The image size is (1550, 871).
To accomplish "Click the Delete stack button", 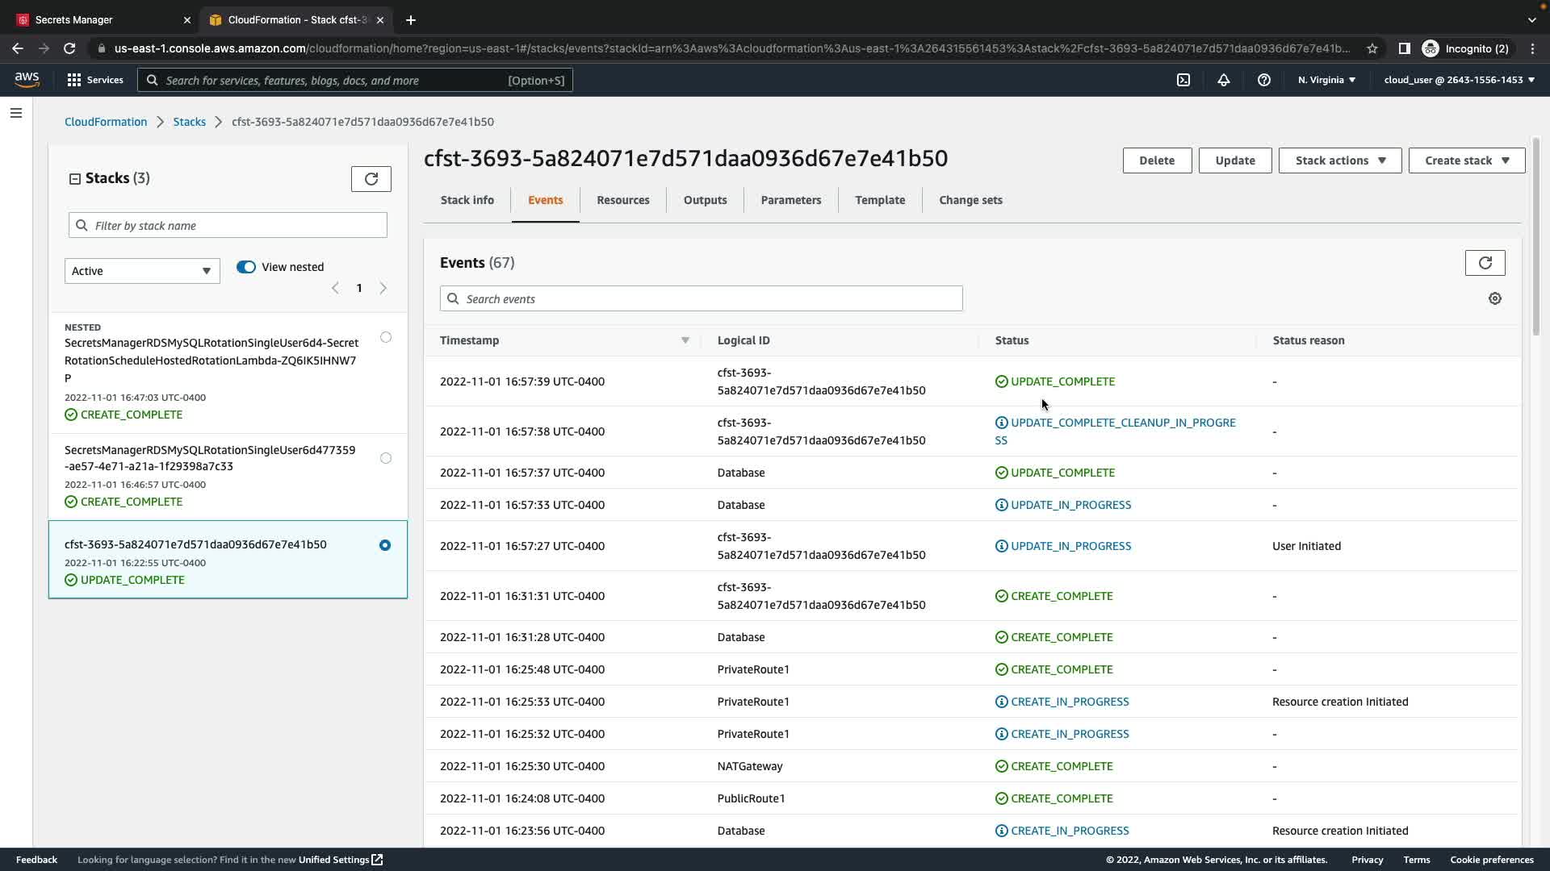I will 1157,160.
